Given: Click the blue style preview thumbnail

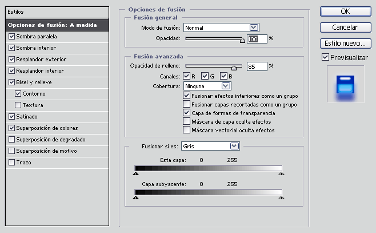Looking at the screenshot, I should [x=345, y=84].
